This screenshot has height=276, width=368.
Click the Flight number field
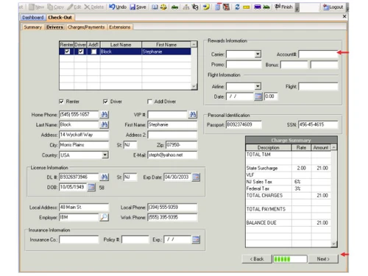(318, 86)
